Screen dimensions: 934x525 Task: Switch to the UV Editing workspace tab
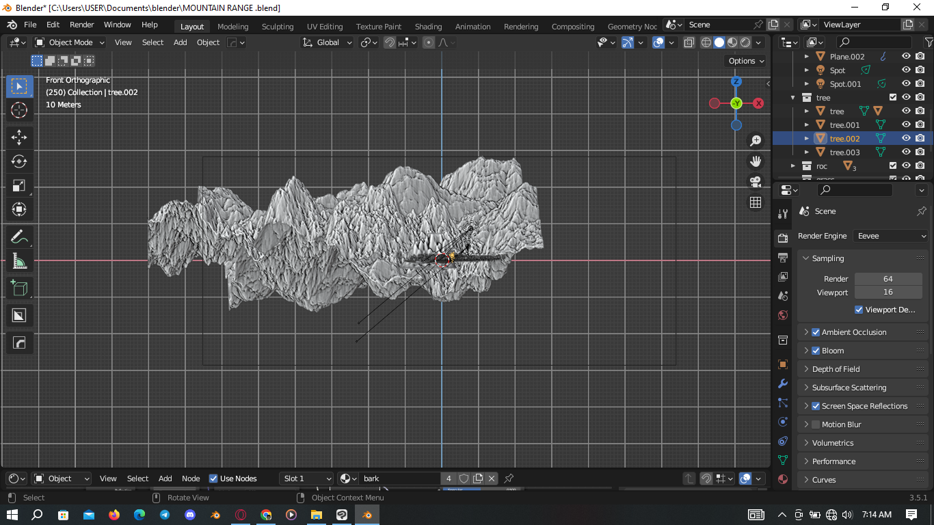(325, 27)
